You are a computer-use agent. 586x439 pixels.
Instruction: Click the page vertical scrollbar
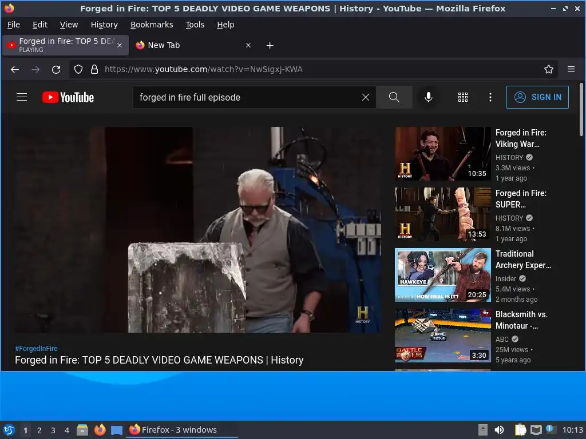point(581,110)
